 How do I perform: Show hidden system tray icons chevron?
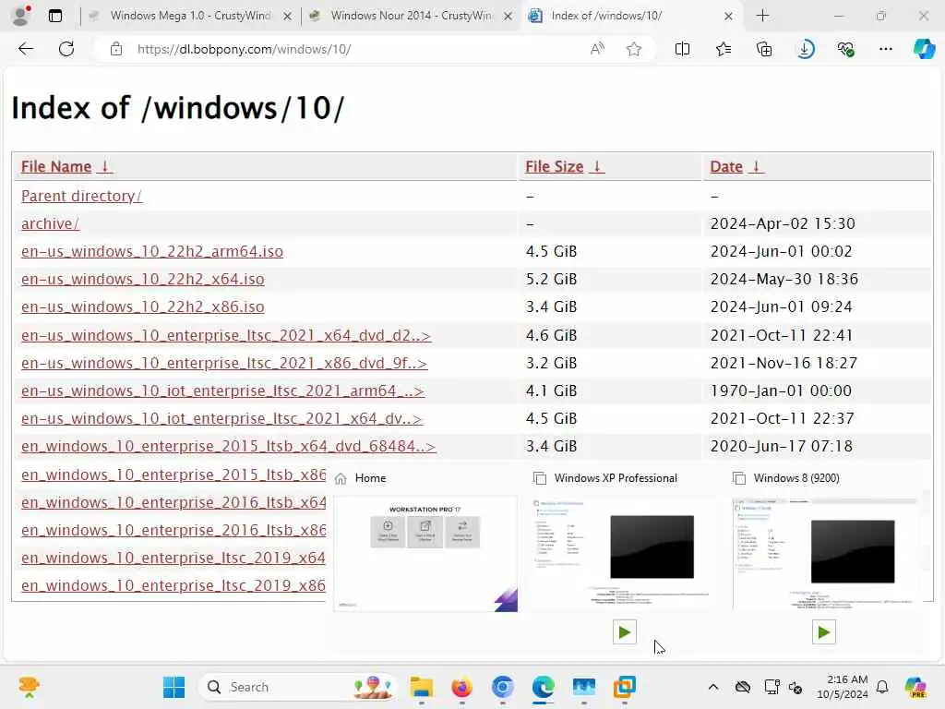[x=713, y=687]
